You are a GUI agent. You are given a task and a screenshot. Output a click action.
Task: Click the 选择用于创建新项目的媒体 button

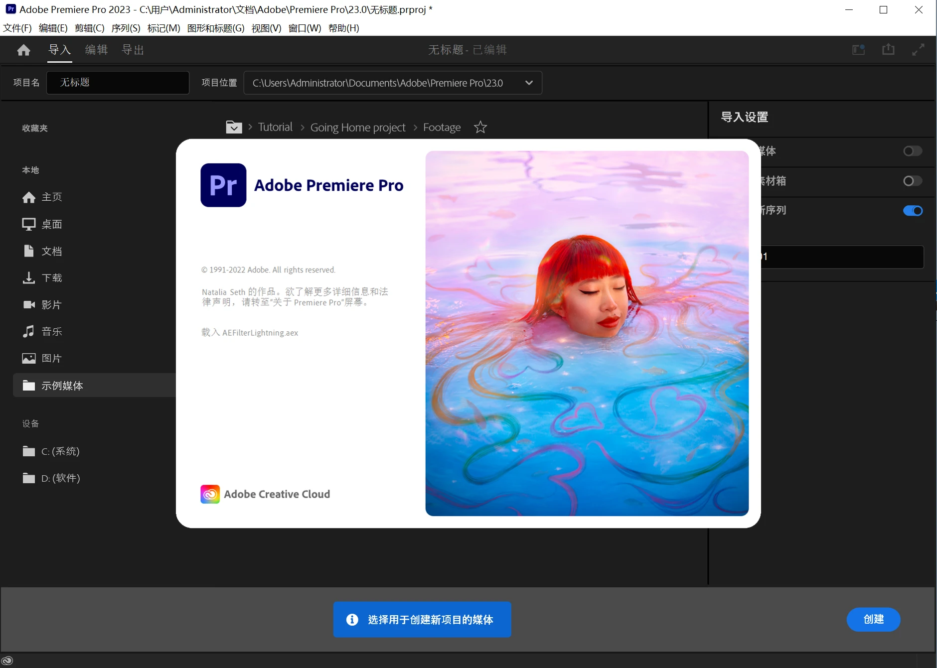coord(422,619)
